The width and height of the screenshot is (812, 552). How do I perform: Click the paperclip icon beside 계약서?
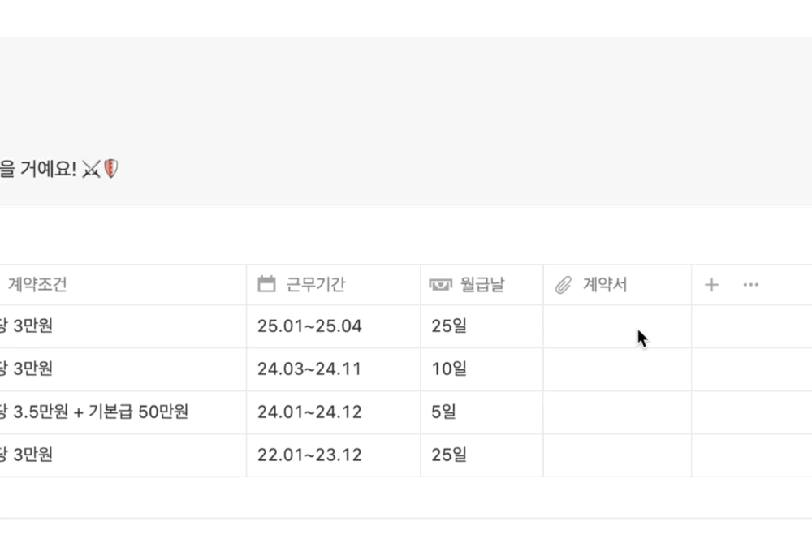(564, 285)
